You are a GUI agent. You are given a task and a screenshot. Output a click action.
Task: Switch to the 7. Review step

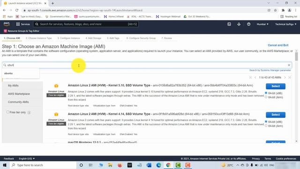coord(167,38)
